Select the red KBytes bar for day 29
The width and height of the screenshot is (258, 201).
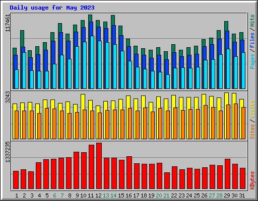click(227, 174)
